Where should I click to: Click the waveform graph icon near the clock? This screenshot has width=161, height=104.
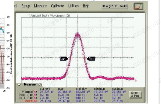pos(139,6)
